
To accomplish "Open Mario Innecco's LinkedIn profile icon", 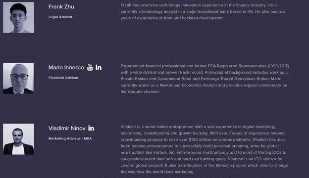I will [x=99, y=67].
